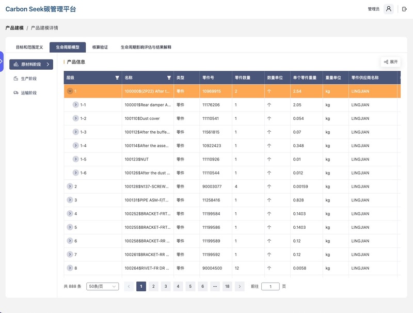This screenshot has width=413, height=313.
Task: Click 产品建模详情 breadcrumb text
Action: [x=44, y=28]
